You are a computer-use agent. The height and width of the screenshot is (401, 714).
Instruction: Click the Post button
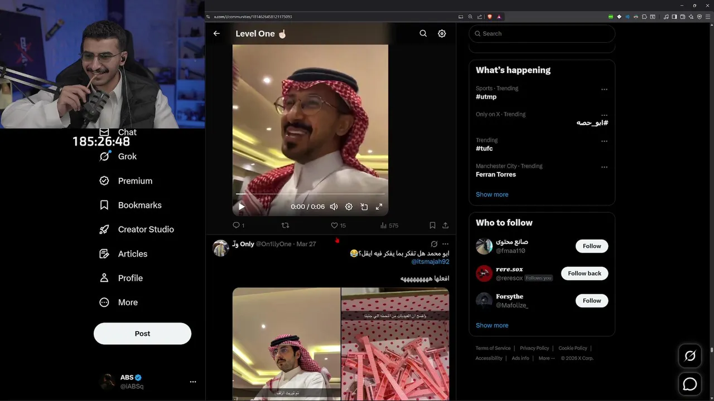click(x=142, y=334)
